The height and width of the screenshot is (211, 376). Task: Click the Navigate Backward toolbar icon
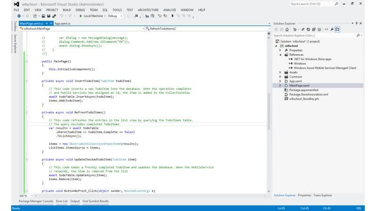pos(19,16)
